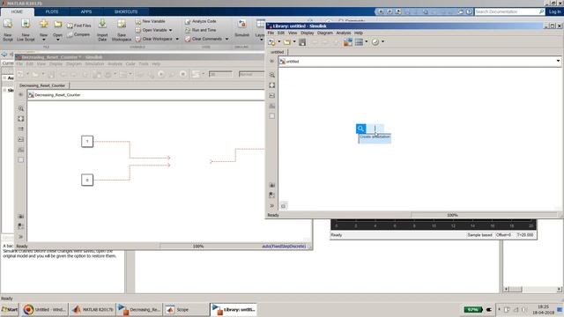This screenshot has height=317, width=564.
Task: Click New Script icon in MATLAB ribbon
Action: click(8, 29)
